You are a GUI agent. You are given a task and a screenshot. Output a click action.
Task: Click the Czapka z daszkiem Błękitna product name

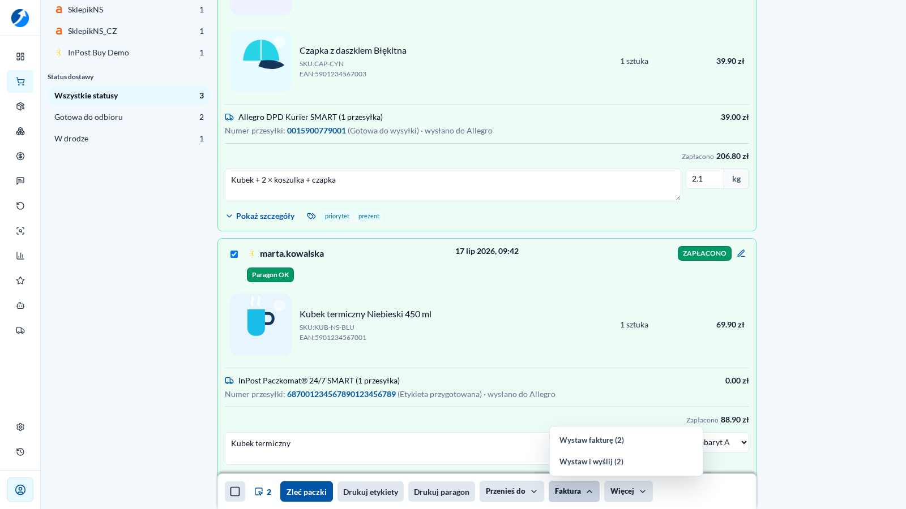tap(353, 50)
